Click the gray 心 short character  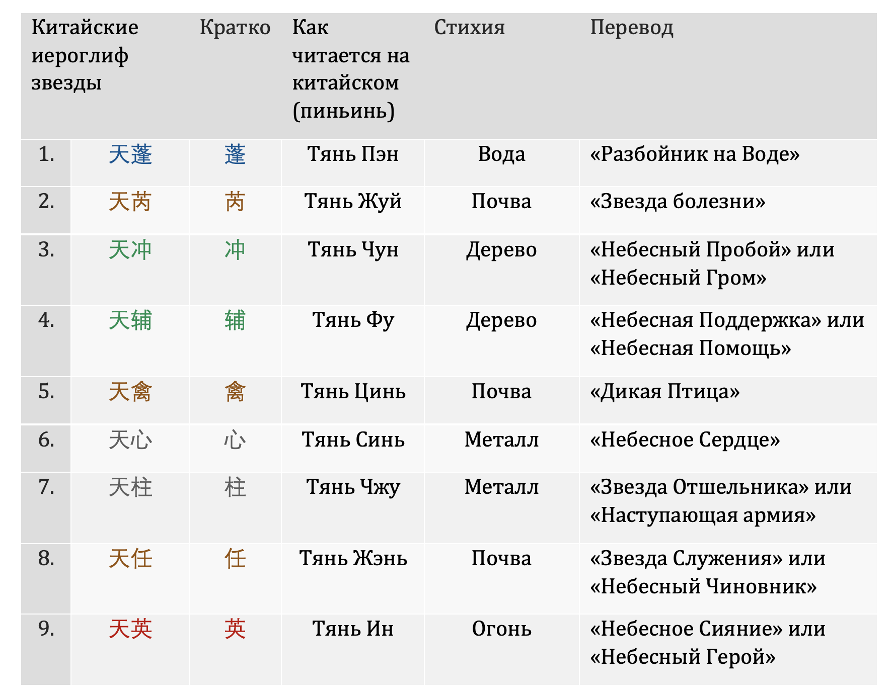(235, 441)
